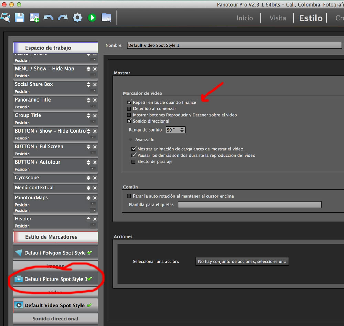This screenshot has width=344, height=326.
Task: Click the Add image toolbar icon
Action: tap(34, 17)
